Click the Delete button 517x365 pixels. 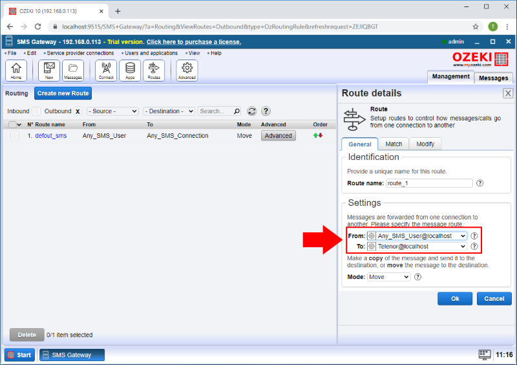tap(26, 335)
